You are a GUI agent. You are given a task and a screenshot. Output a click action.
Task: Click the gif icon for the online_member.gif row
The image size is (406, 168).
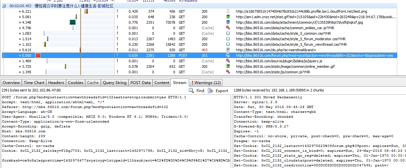point(228,66)
